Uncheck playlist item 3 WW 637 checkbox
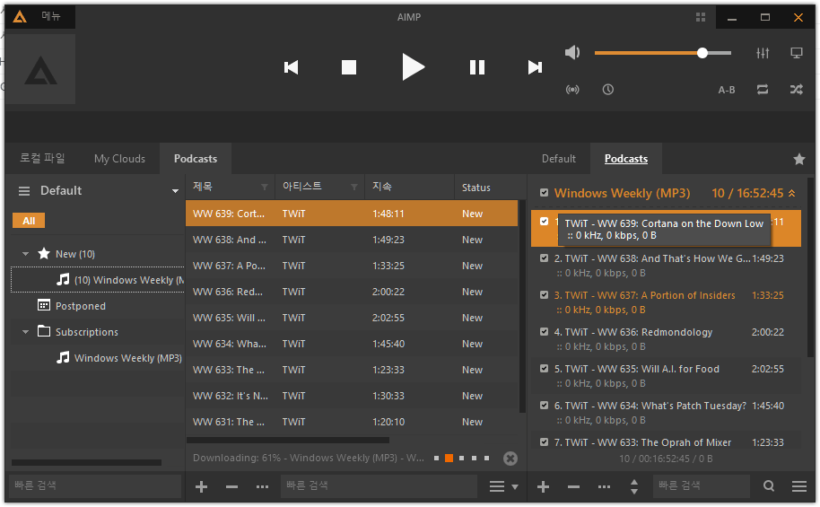 coord(545,295)
